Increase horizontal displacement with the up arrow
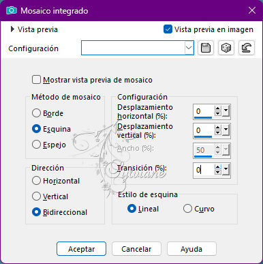Screen dimensions: 263x264 [x=218, y=108]
